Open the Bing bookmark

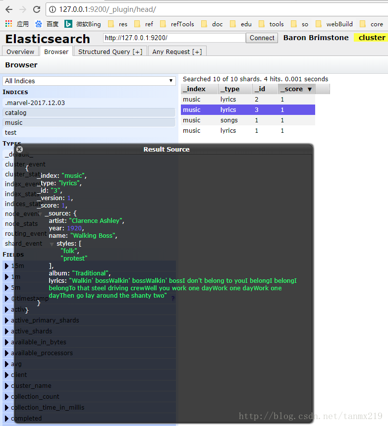pos(83,24)
